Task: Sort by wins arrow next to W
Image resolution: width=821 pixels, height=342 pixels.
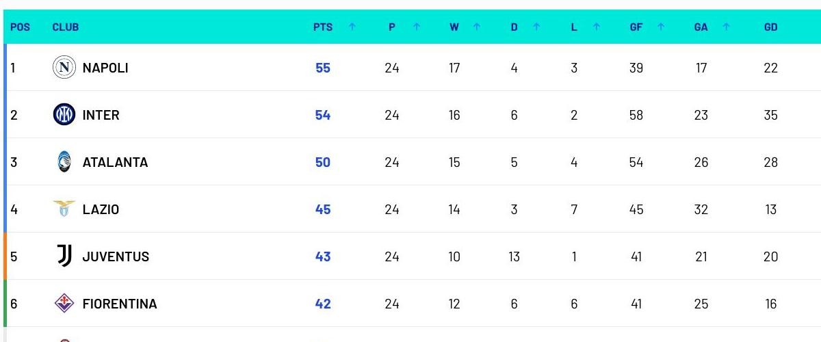Action: pyautogui.click(x=477, y=27)
